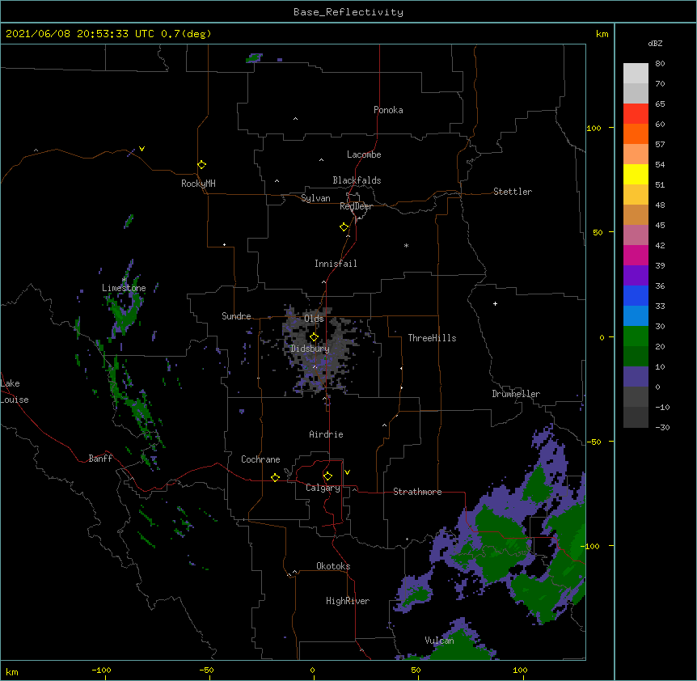
Task: Click the yellow diamond marker at Didsbury
Action: click(314, 337)
